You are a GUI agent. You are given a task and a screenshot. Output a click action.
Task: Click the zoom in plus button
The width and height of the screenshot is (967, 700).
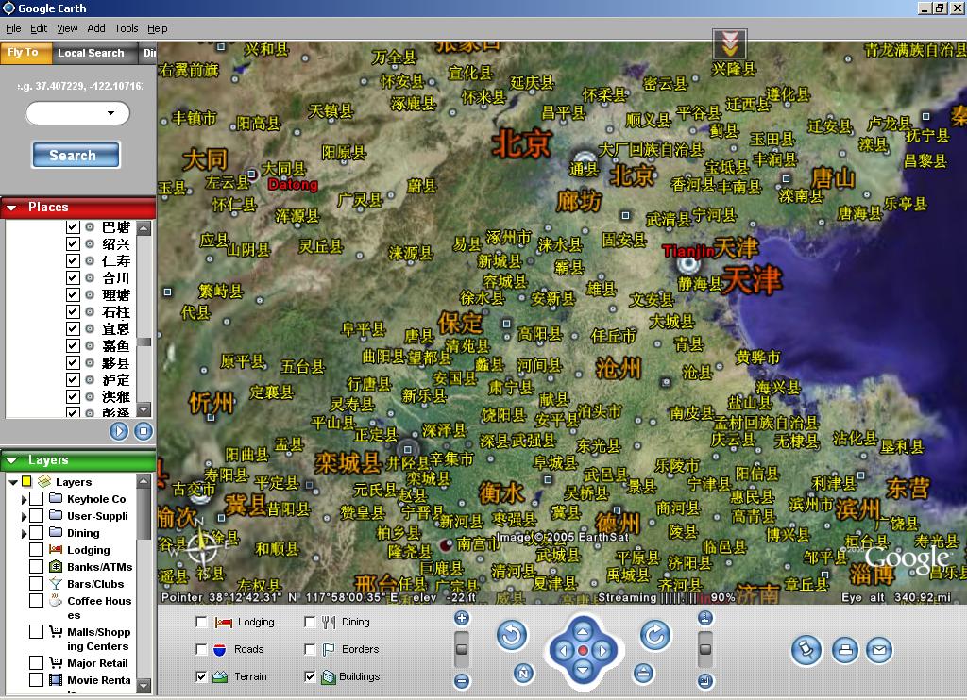[462, 618]
